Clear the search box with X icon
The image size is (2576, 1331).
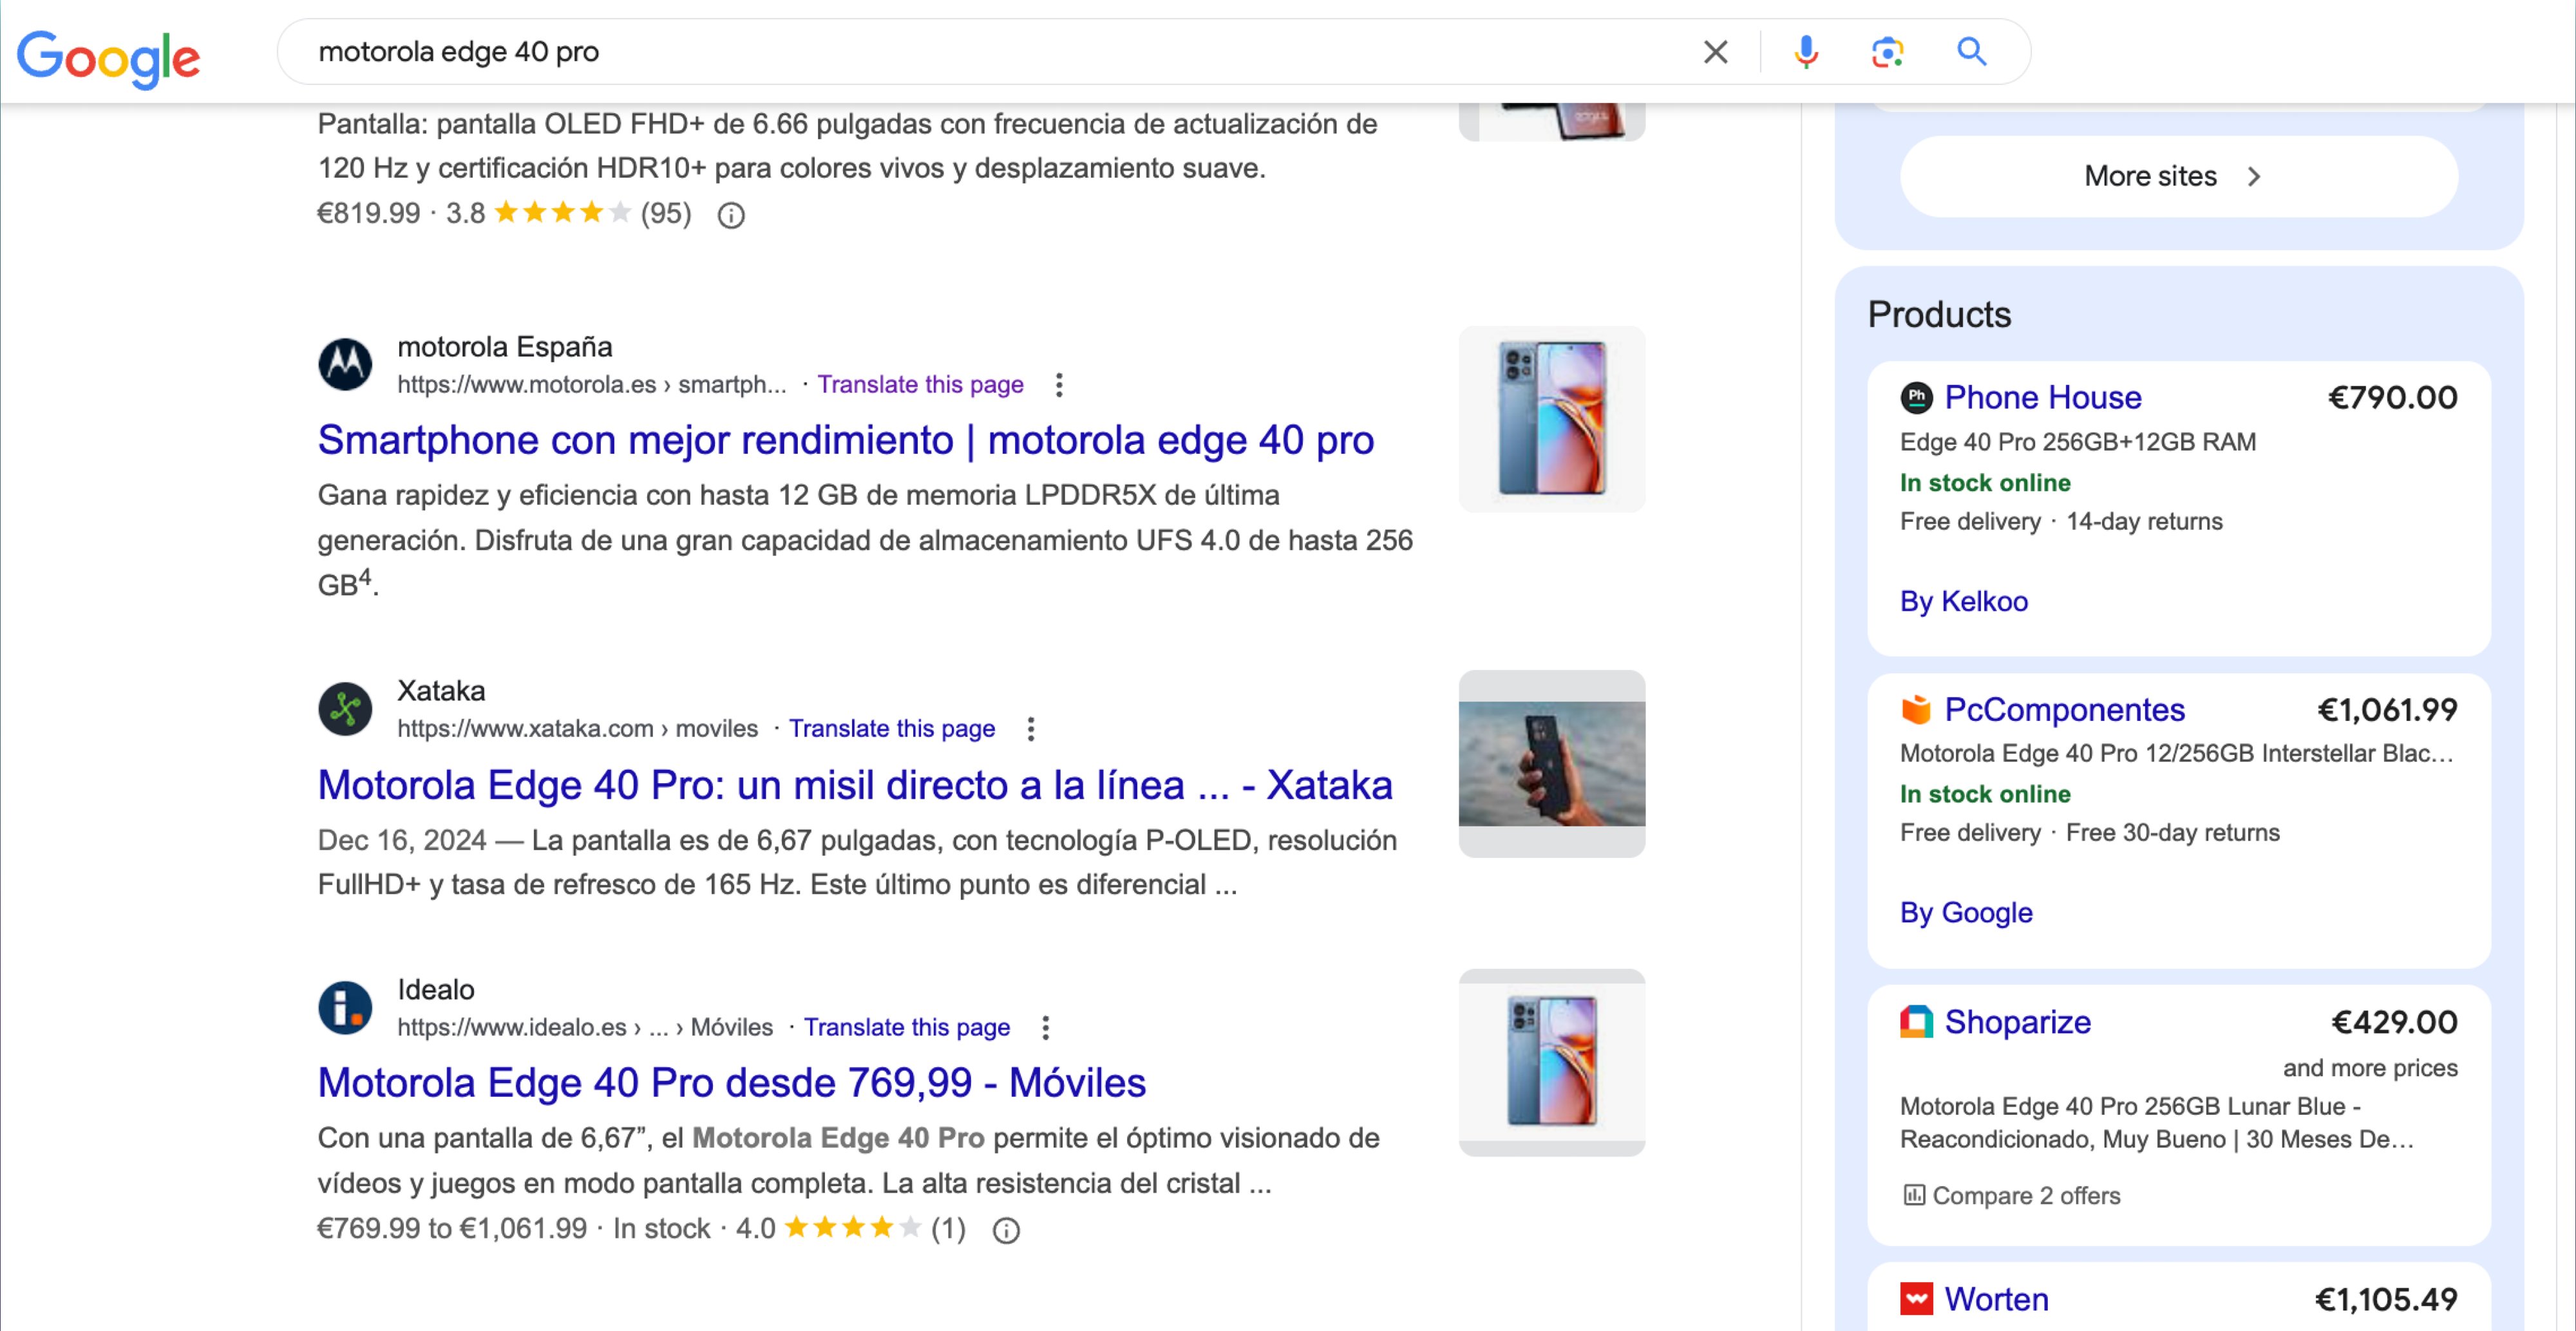1715,52
